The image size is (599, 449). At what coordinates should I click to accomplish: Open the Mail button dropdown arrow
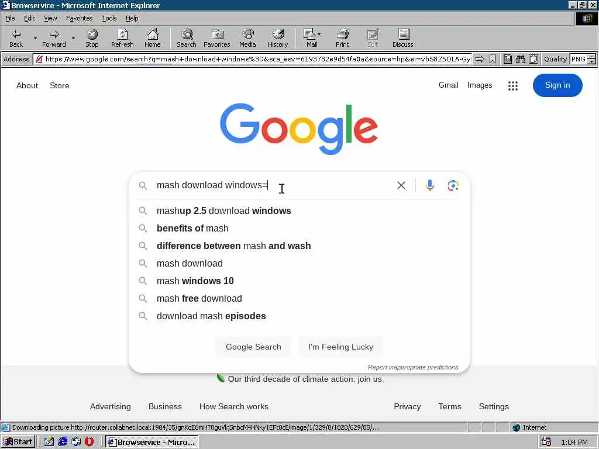319,34
